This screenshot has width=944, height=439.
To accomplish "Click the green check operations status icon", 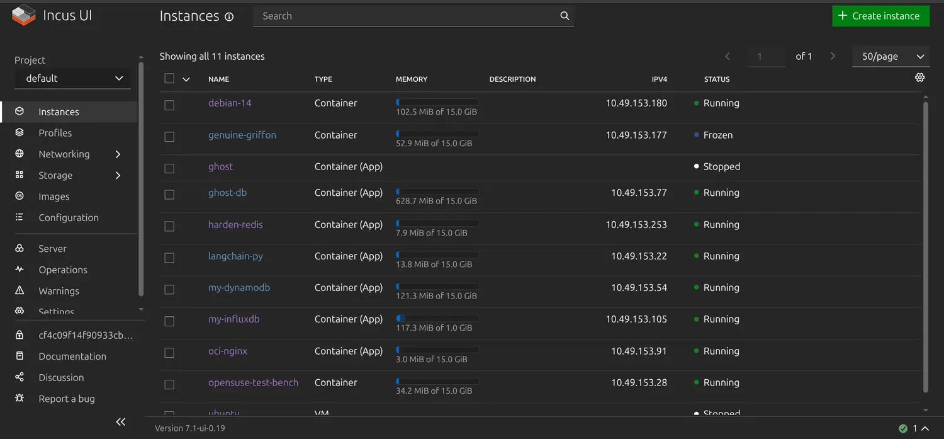I will pos(903,428).
